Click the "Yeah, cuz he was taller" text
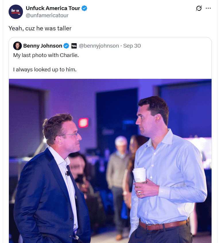Image resolution: width=219 pixels, height=243 pixels. pyautogui.click(x=40, y=28)
